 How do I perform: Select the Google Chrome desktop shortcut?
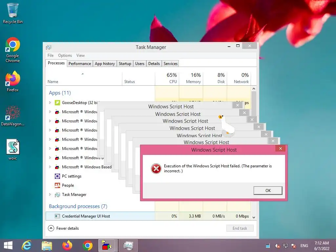13,50
